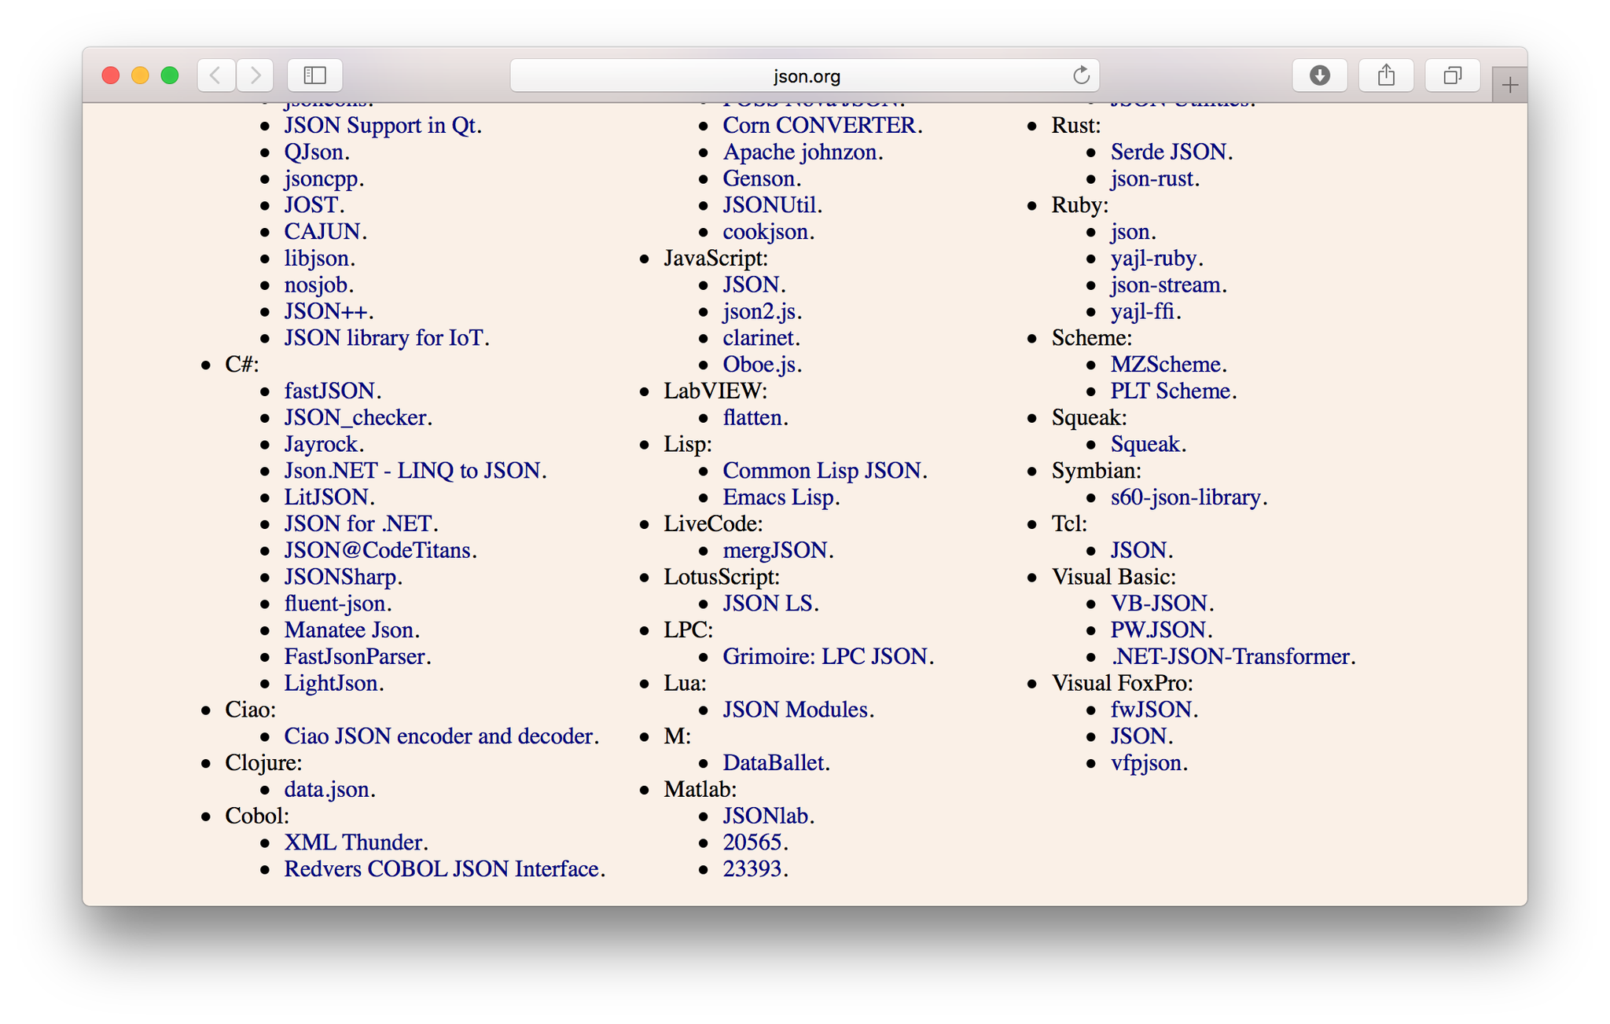Follow the Oboe.js link
1610x1024 pixels.
click(759, 364)
